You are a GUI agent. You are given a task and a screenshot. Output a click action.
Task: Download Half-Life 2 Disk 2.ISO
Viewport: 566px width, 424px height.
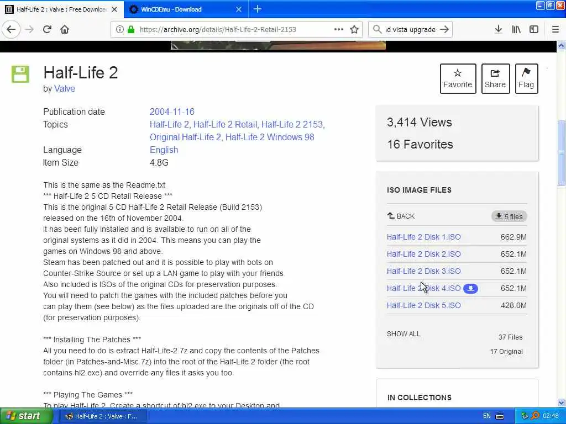tap(424, 254)
